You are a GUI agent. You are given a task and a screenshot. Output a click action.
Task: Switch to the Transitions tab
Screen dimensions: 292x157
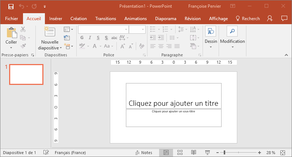pyautogui.click(x=105, y=19)
